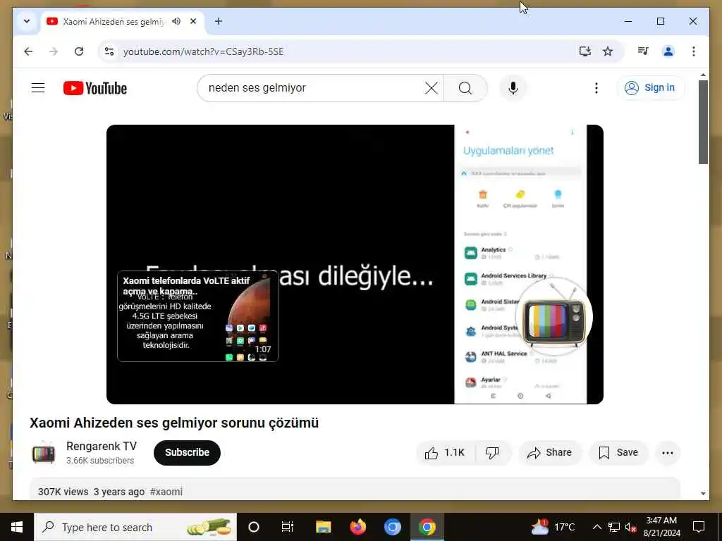The height and width of the screenshot is (541, 722).
Task: Dislike this video
Action: [493, 453]
